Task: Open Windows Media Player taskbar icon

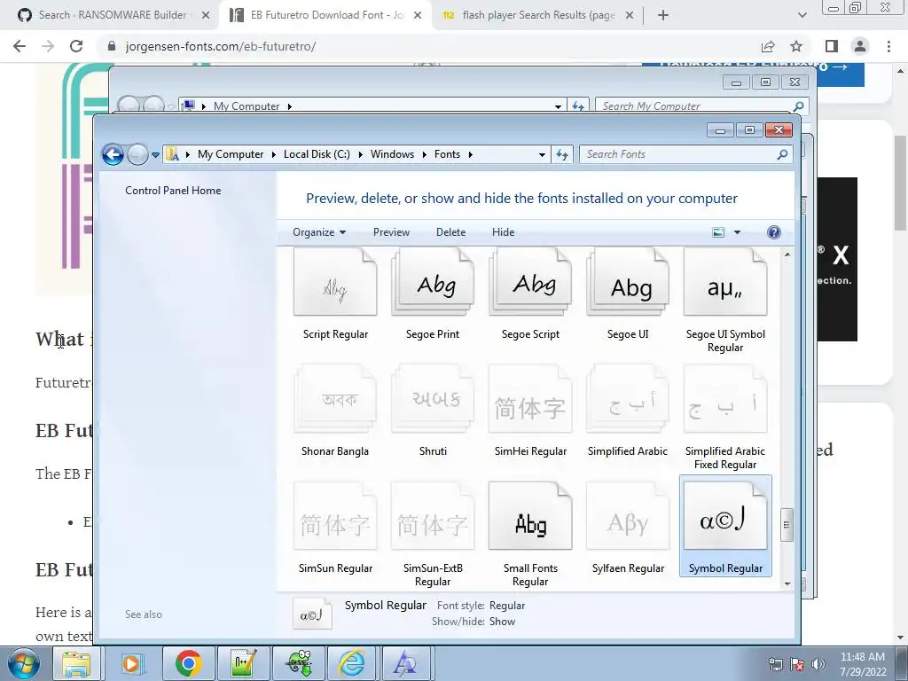Action: click(131, 663)
